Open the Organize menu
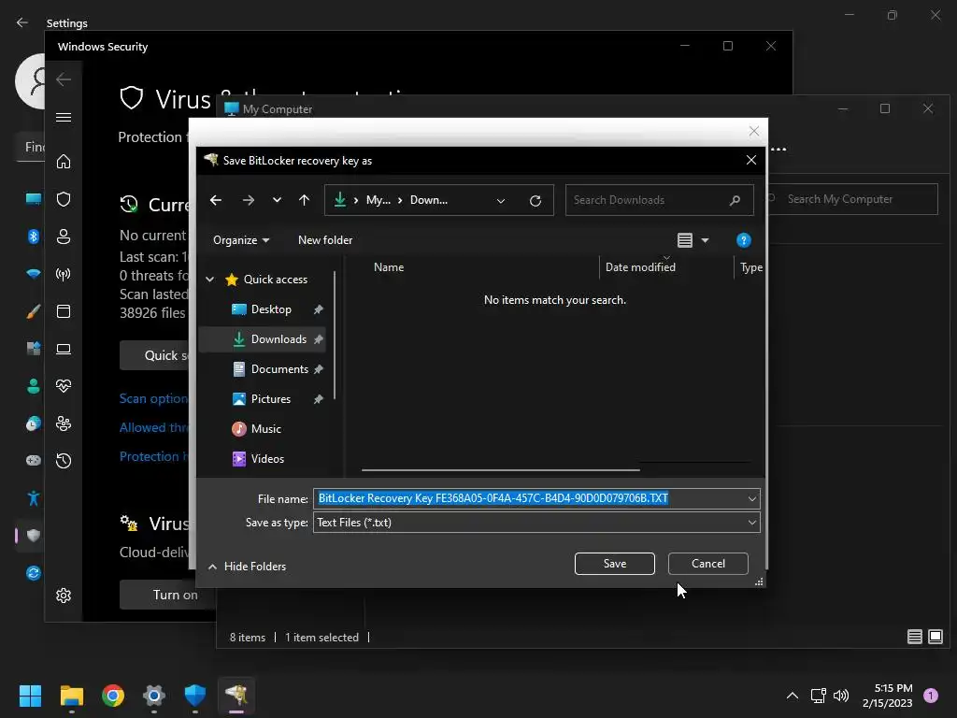The width and height of the screenshot is (957, 718). click(240, 240)
